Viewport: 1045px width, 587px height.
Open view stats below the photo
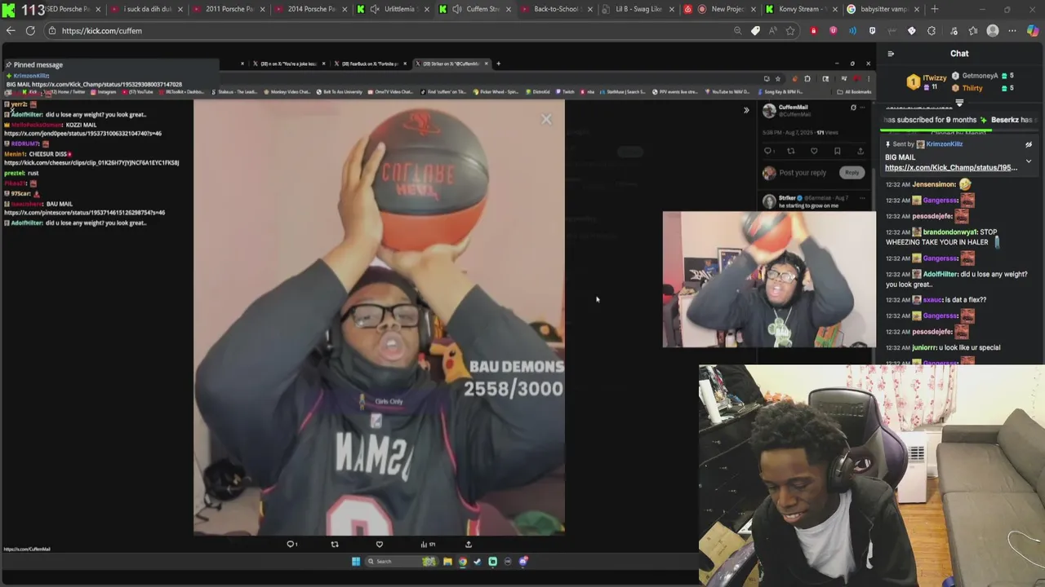tap(427, 544)
